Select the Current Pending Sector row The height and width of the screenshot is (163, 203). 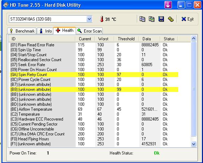click(x=94, y=124)
